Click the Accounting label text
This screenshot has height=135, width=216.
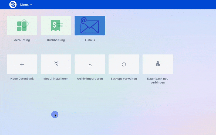tap(22, 40)
